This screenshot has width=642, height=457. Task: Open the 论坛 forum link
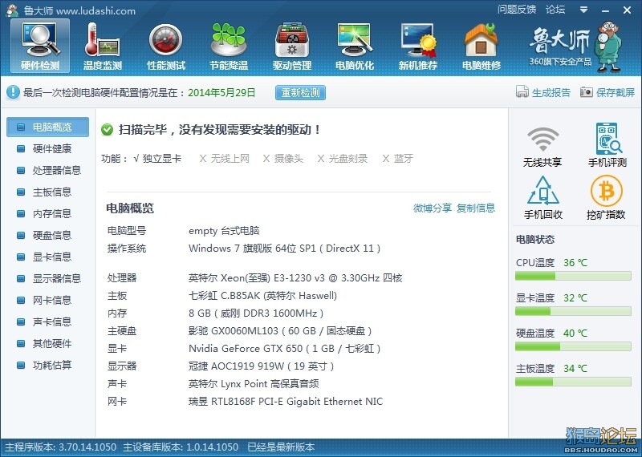555,10
